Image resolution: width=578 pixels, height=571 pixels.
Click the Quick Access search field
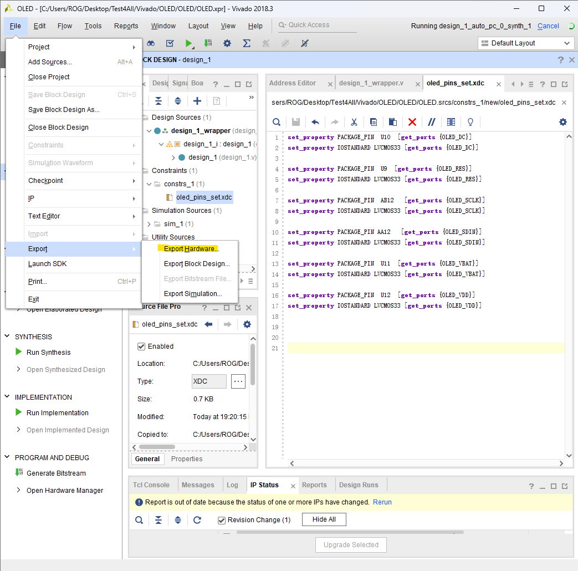coord(318,25)
